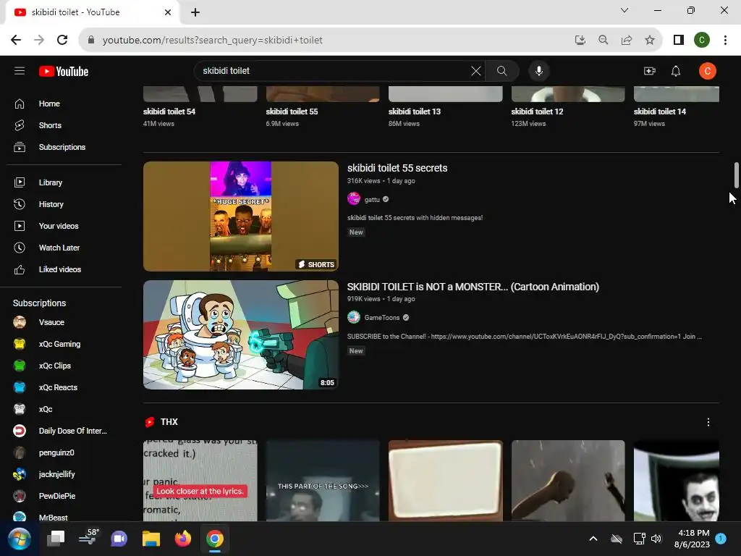
Task: Click the GameToons channel avatar
Action: click(x=354, y=317)
